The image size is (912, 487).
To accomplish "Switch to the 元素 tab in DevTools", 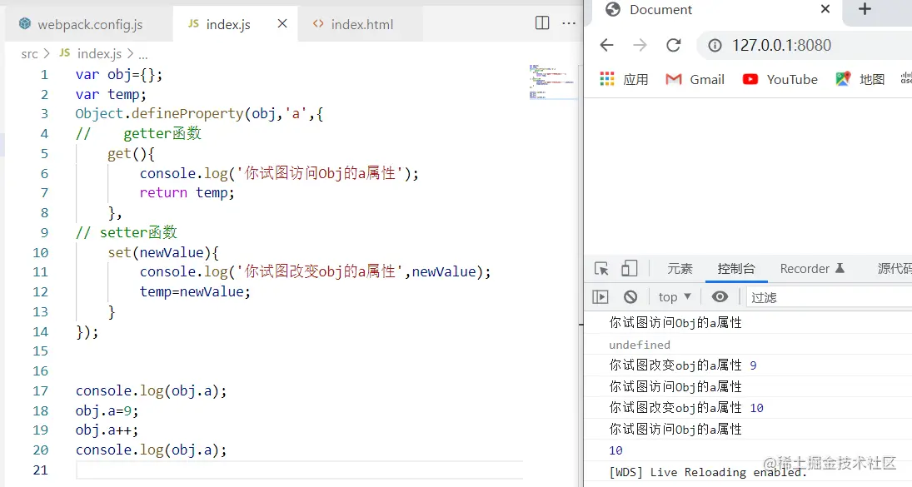I will (679, 268).
